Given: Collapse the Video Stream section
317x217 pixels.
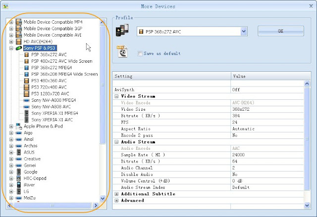Looking at the screenshot, I should (116, 96).
